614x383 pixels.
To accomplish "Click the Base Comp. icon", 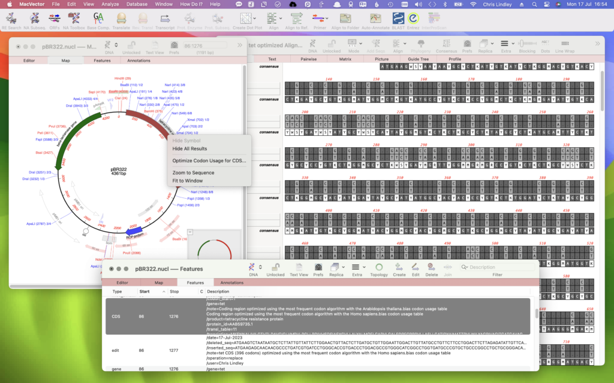I will (x=98, y=21).
